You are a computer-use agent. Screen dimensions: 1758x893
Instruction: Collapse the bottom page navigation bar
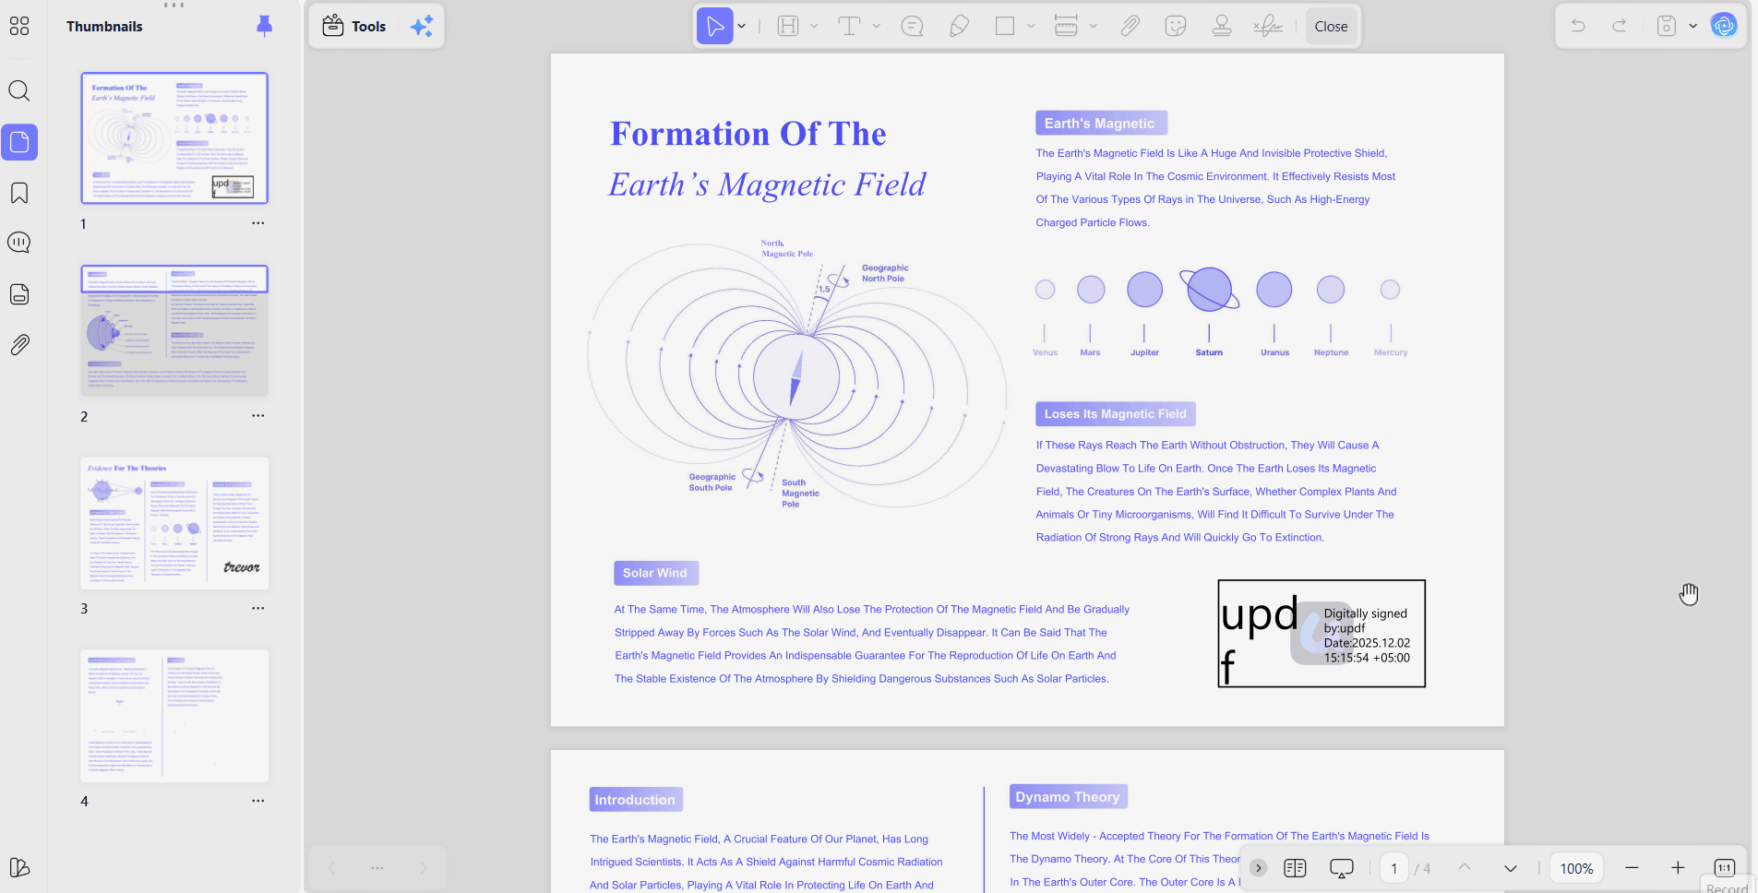(x=1258, y=868)
